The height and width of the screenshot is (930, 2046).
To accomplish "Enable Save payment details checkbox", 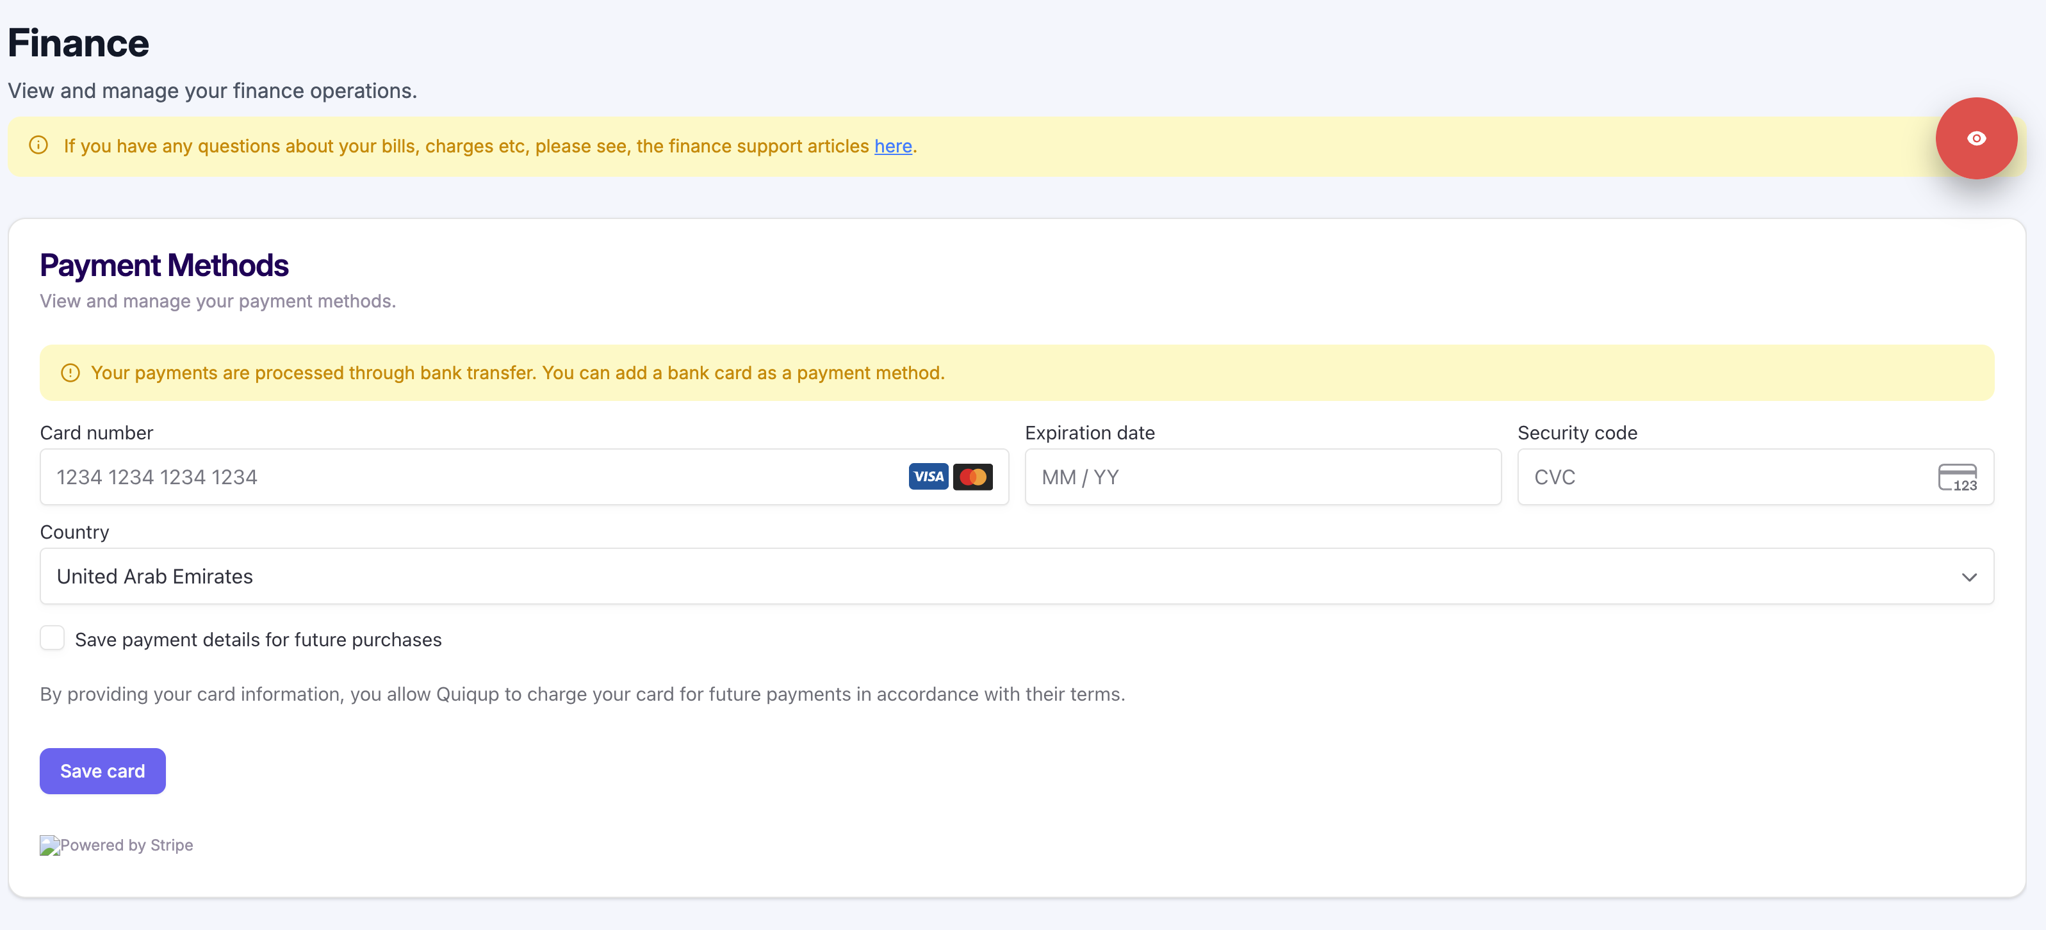I will click(x=53, y=638).
